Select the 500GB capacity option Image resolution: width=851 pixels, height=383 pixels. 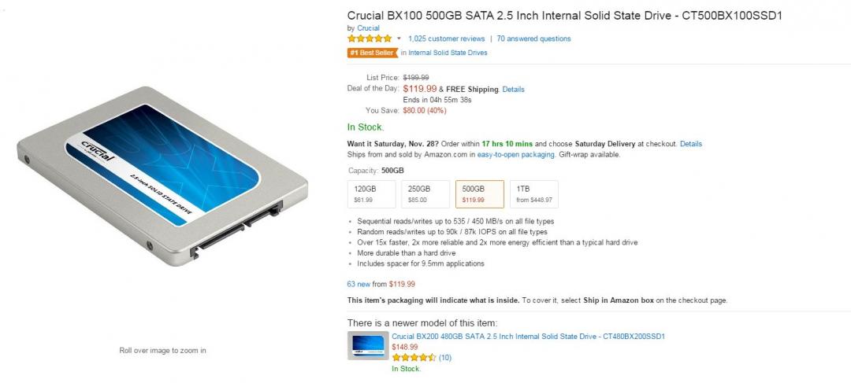click(480, 193)
